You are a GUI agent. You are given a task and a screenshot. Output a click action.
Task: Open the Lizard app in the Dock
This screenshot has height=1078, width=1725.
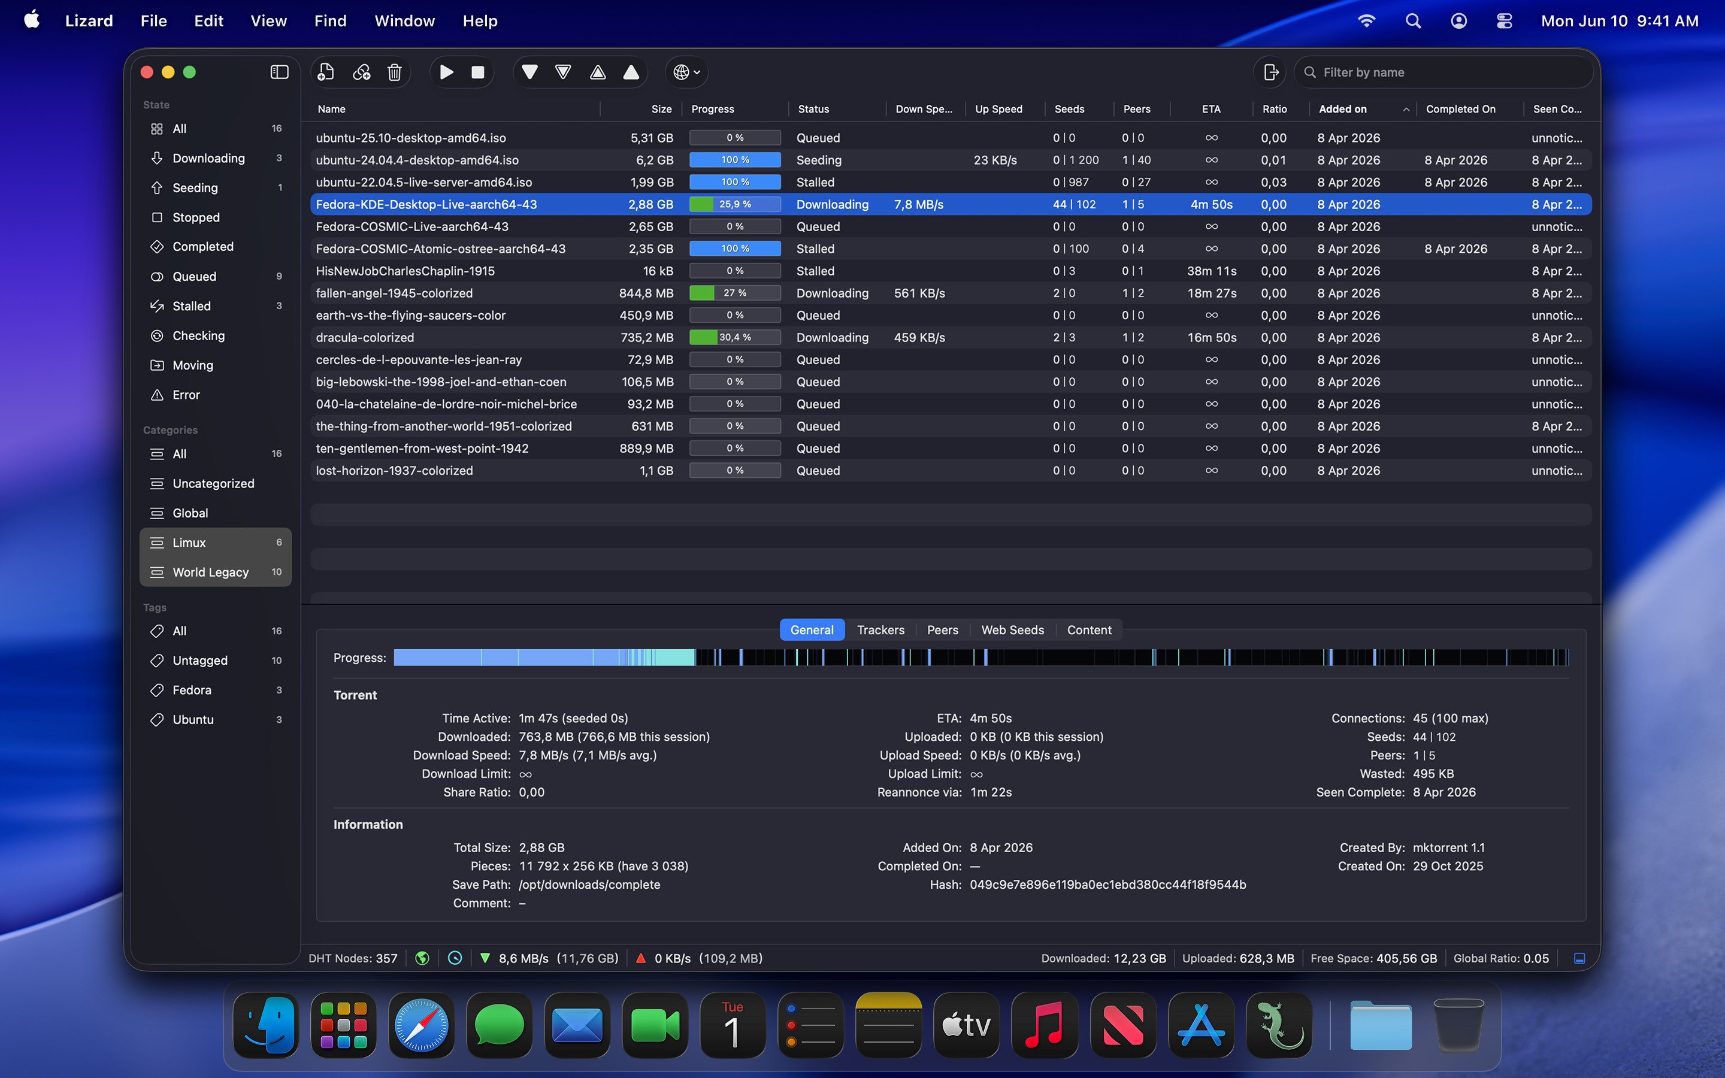1279,1025
